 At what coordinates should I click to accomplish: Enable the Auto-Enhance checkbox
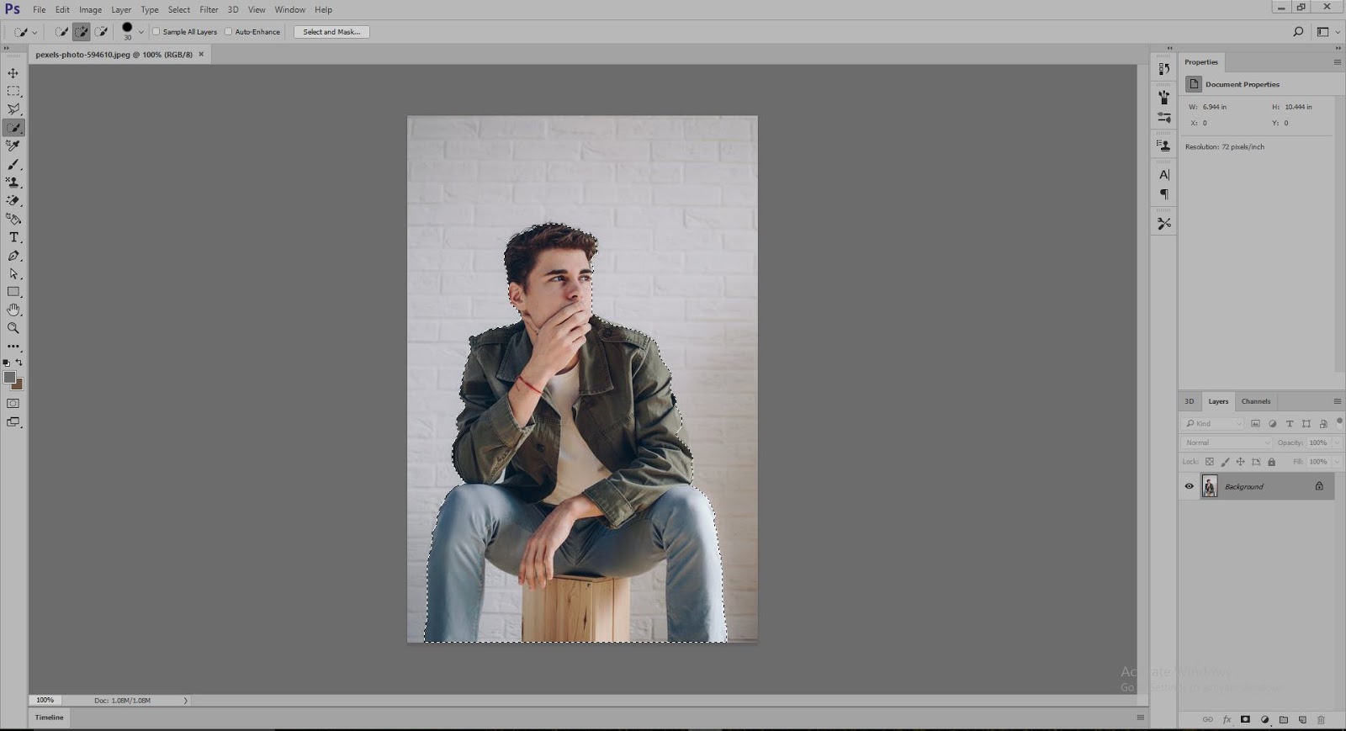tap(228, 32)
